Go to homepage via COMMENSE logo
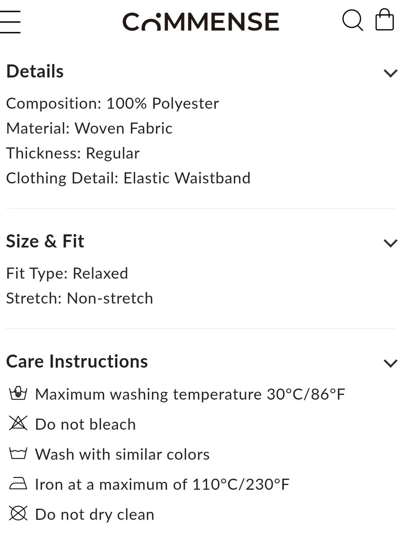The image size is (401, 534). [x=200, y=22]
